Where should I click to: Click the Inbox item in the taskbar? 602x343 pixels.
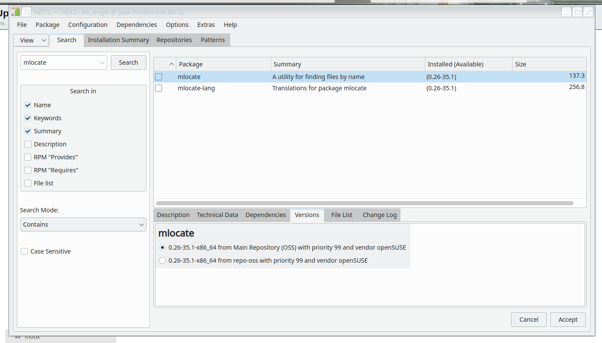[x=32, y=336]
